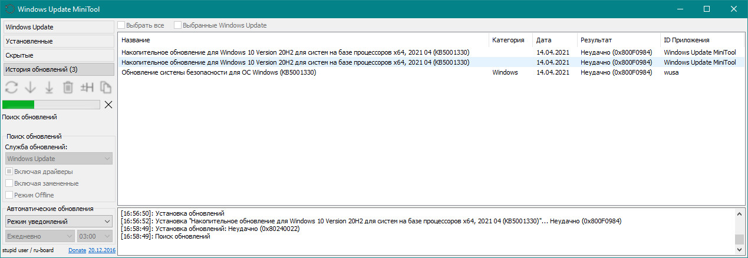
Task: Tick the 'Выбрать все' checkbox
Action: [121, 25]
